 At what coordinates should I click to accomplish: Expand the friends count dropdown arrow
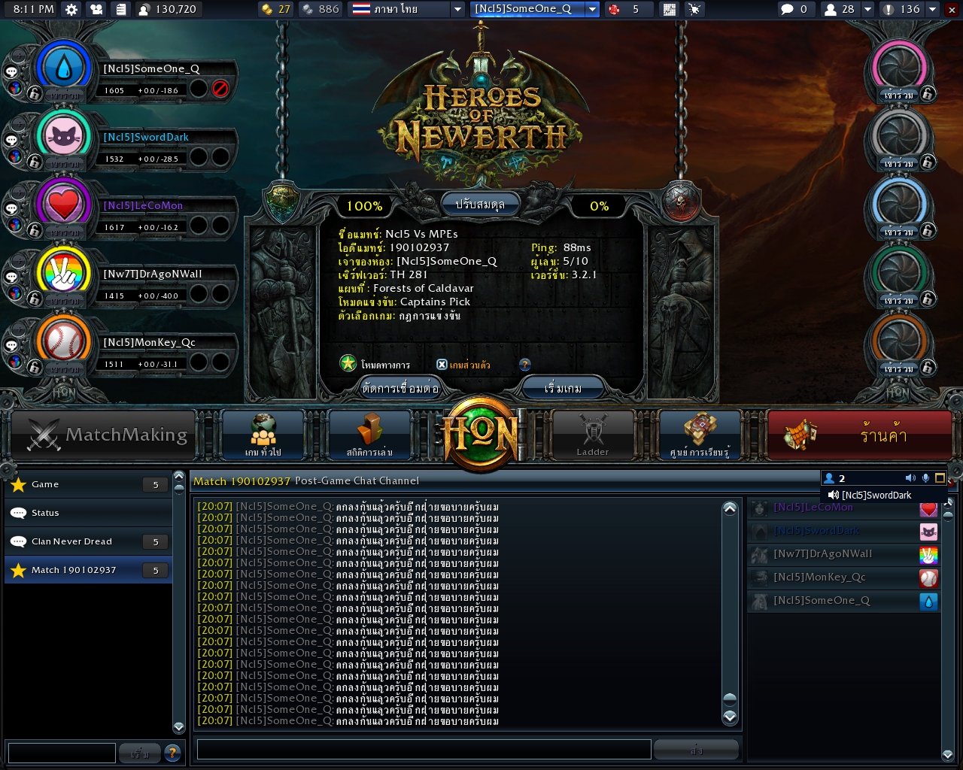point(867,10)
